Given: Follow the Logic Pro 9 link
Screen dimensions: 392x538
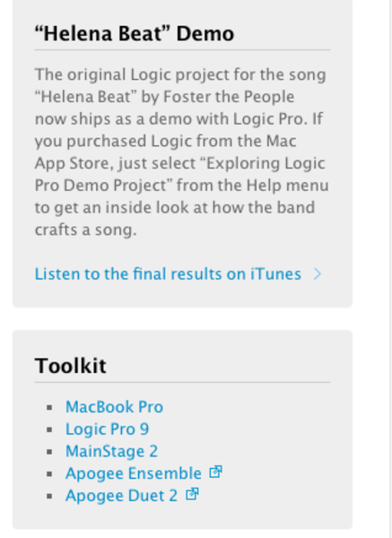Looking at the screenshot, I should tap(107, 430).
